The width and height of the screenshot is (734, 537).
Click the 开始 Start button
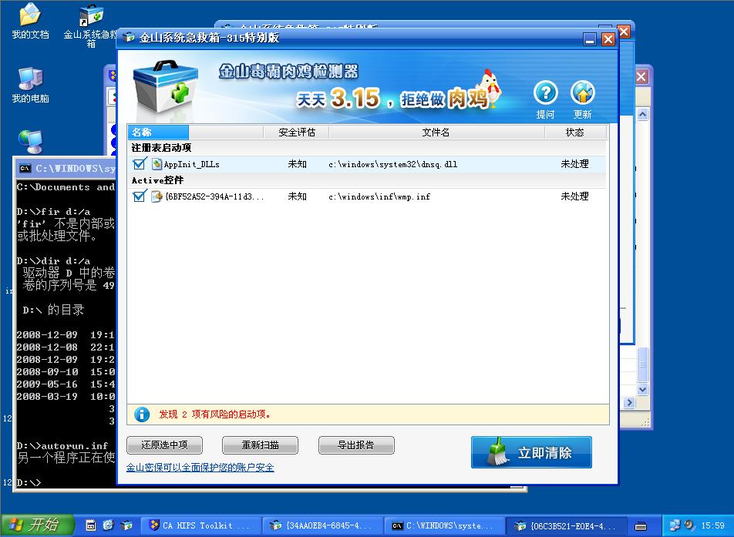(x=38, y=525)
